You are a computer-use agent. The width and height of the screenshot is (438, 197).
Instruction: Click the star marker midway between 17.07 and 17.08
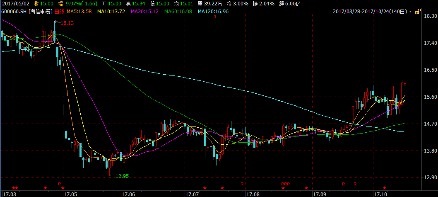(222, 188)
